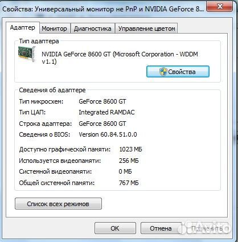Click the Сведения об адаптере group label
The height and width of the screenshot is (242, 238).
52,90
